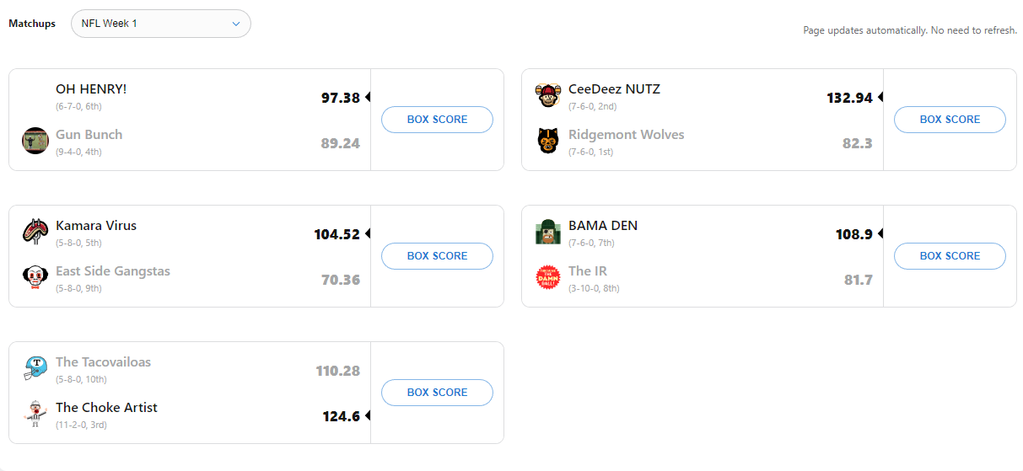Image resolution: width=1023 pixels, height=471 pixels.
Task: Click East Side Gangstas clown avatar
Action: [x=35, y=277]
